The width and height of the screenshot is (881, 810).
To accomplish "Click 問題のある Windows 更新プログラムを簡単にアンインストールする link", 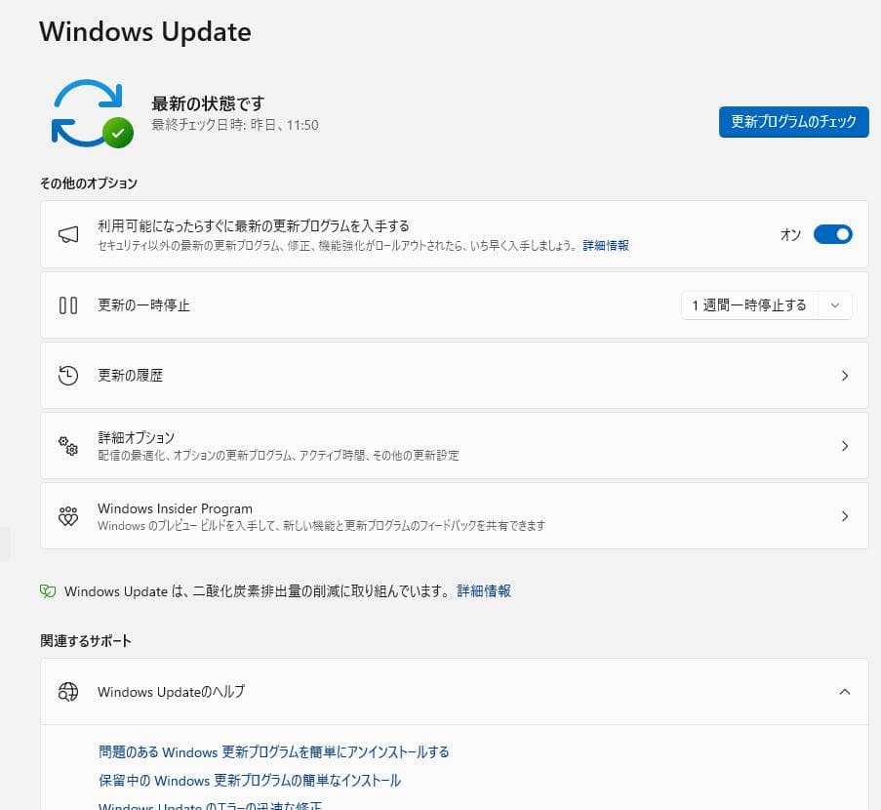I will click(273, 751).
